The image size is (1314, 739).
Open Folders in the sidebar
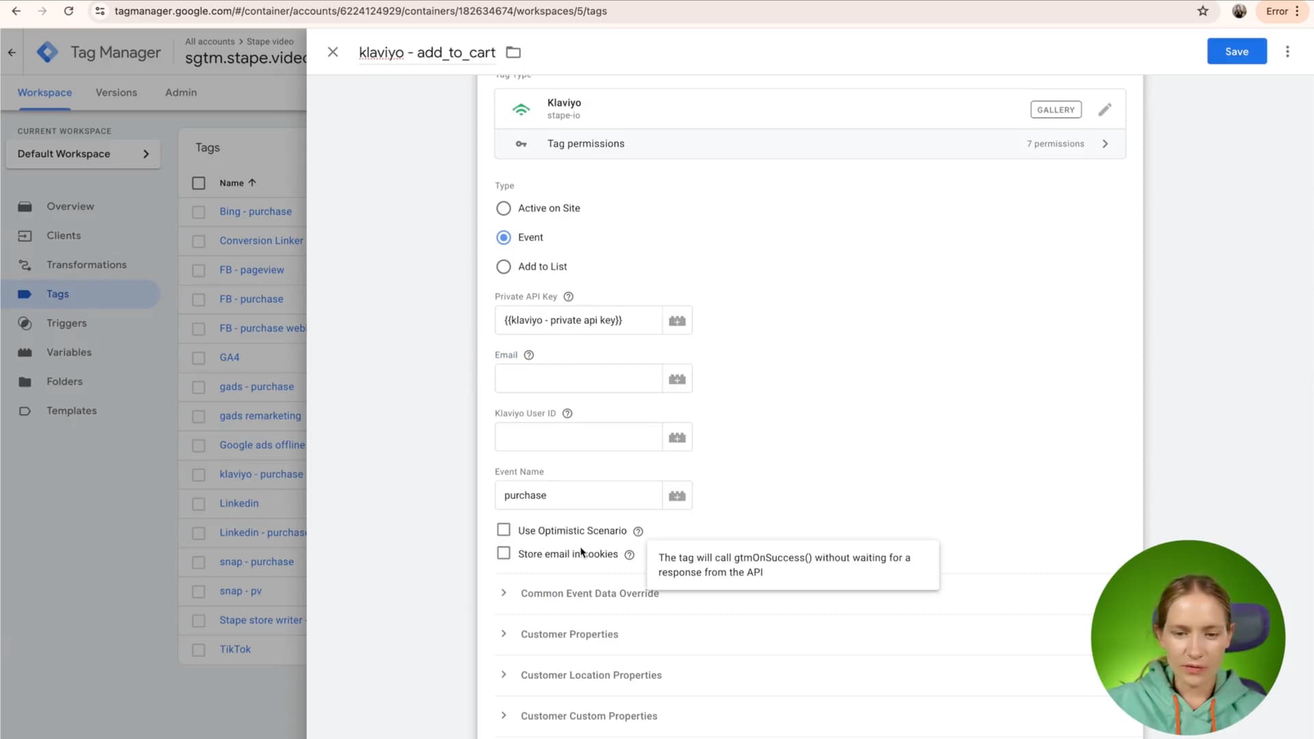pyautogui.click(x=64, y=382)
